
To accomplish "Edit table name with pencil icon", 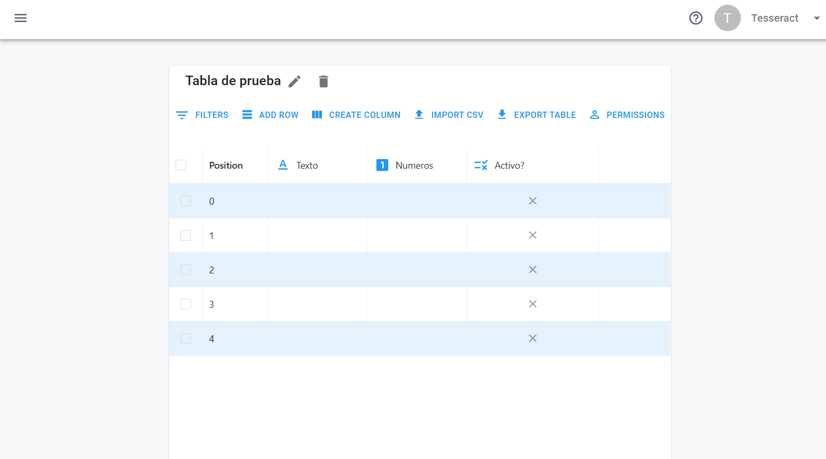I will [295, 81].
